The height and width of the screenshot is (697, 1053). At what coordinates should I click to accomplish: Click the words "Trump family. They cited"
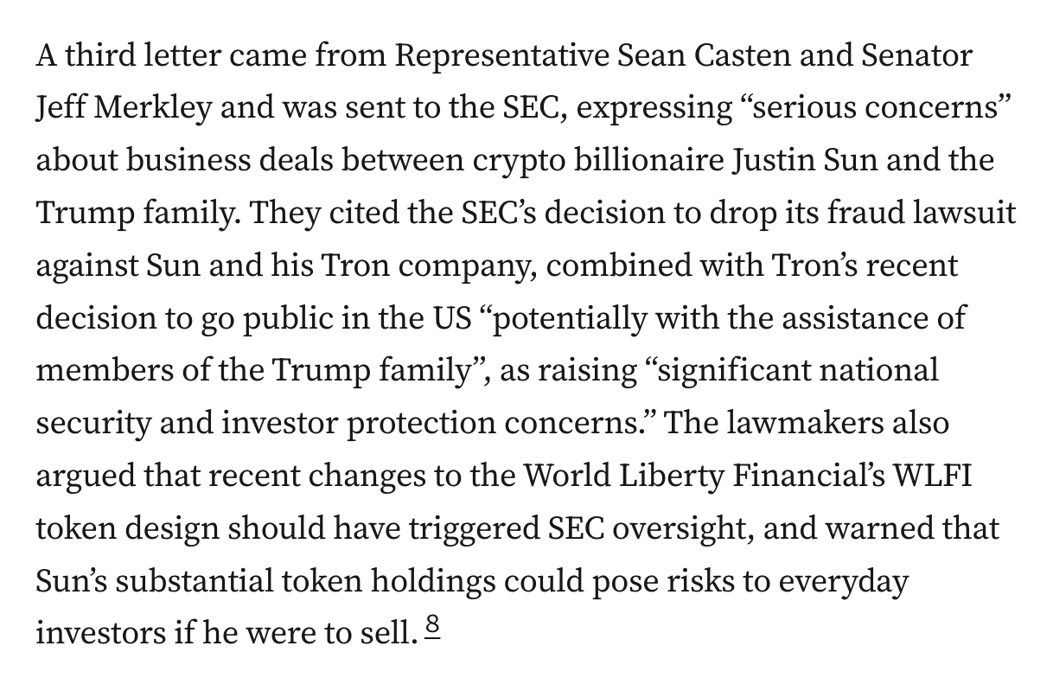(201, 214)
